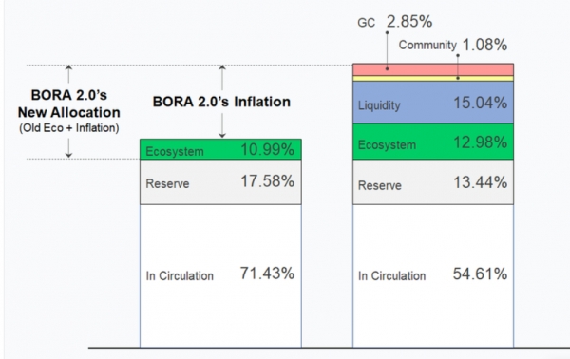Click the 10.99% Ecosystem value
The width and height of the screenshot is (570, 359).
(x=267, y=149)
